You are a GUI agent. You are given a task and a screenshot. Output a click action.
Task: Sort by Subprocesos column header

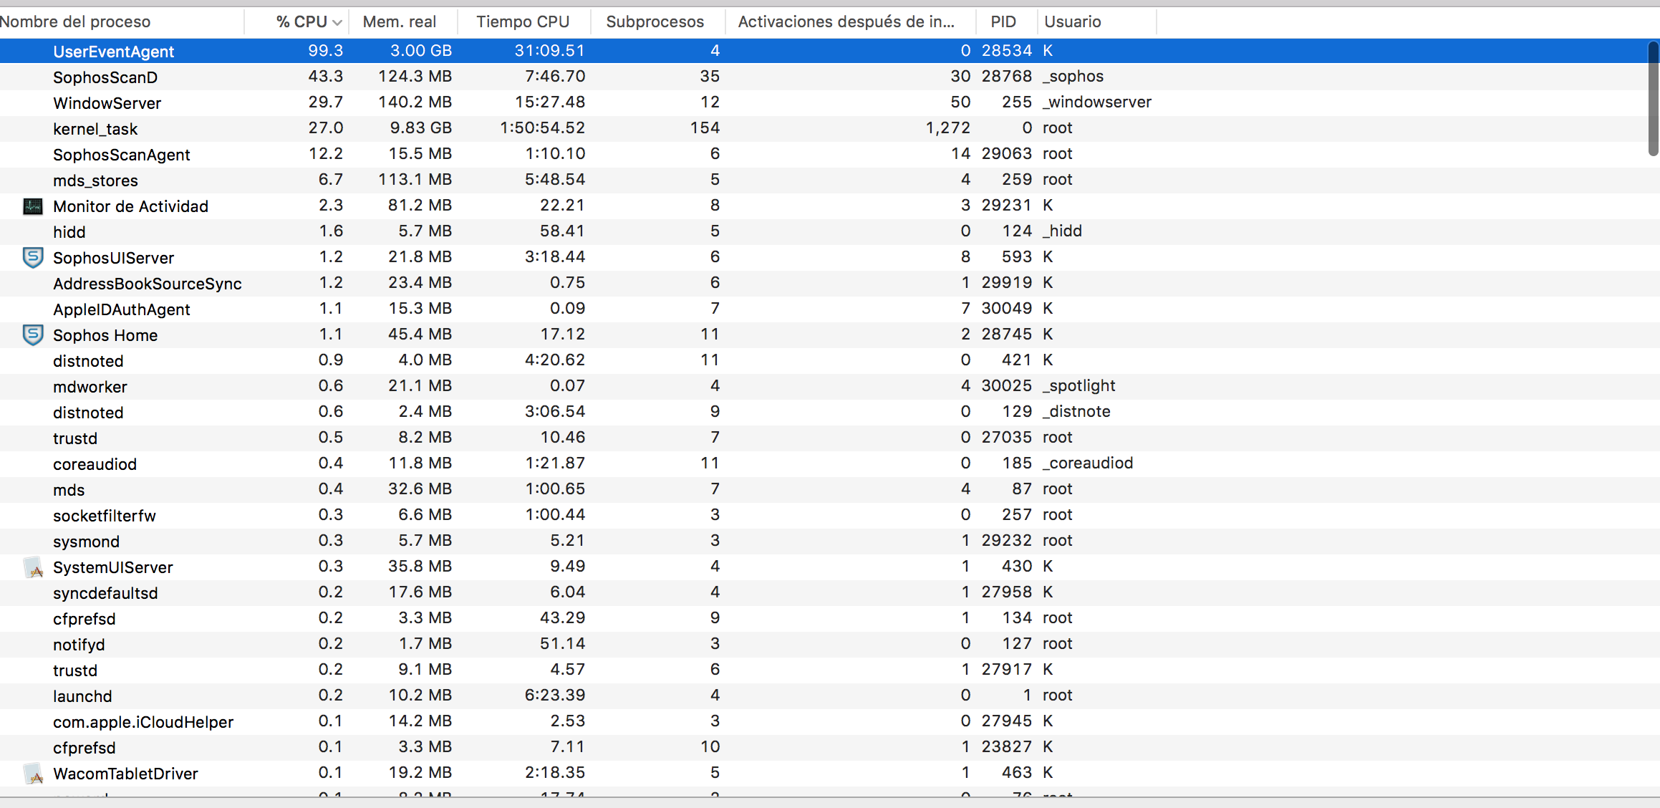click(x=655, y=21)
